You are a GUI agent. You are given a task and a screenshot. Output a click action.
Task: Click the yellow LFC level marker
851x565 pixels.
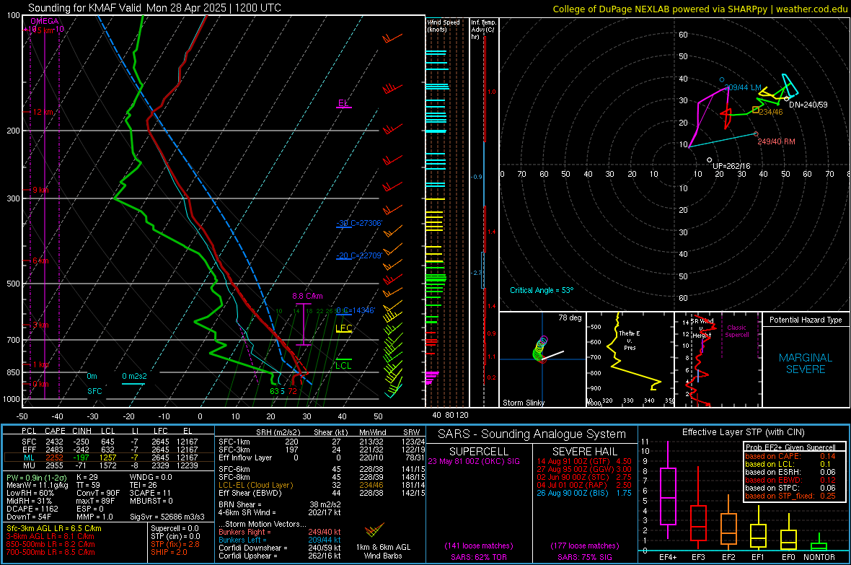(343, 328)
